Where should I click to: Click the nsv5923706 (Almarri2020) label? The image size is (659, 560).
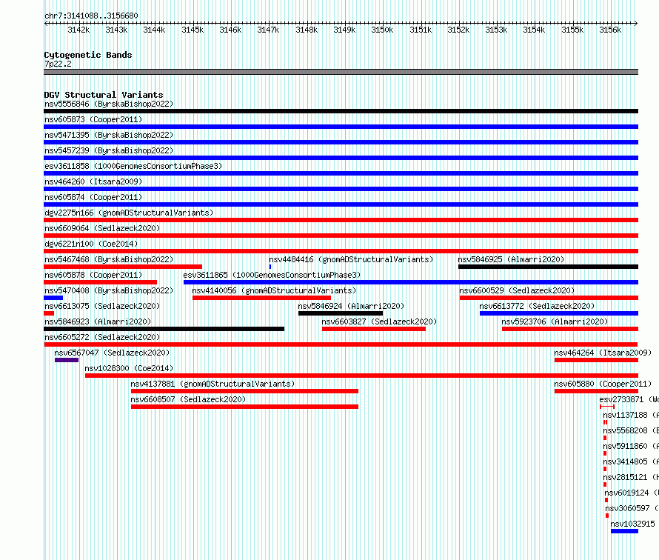tap(555, 321)
